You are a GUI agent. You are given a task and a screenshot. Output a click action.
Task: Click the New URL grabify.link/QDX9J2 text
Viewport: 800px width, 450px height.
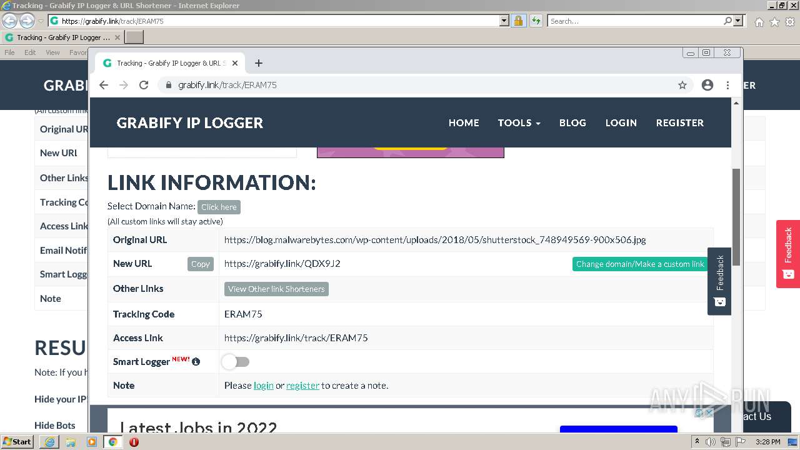coord(282,264)
